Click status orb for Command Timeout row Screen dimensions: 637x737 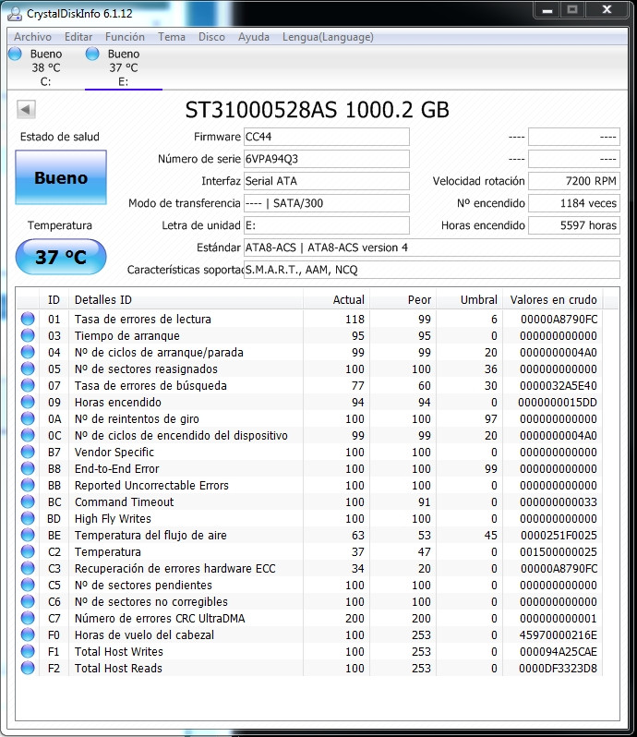click(28, 502)
